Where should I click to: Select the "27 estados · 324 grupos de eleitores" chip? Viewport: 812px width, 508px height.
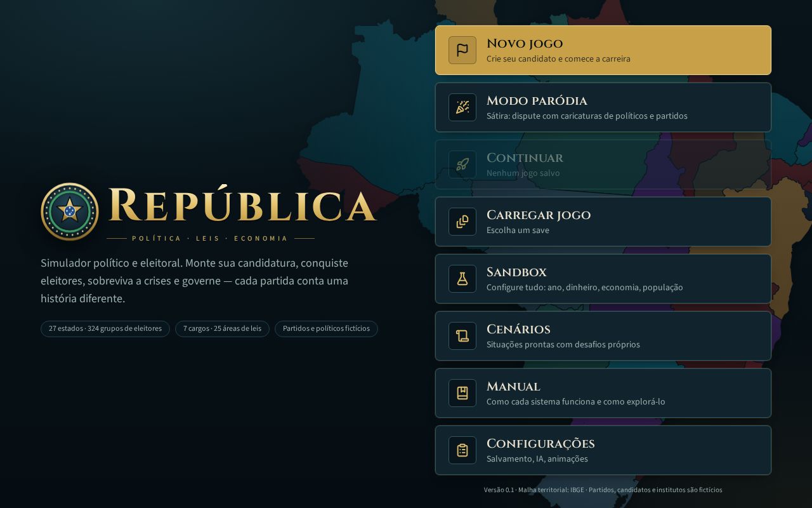pos(105,329)
